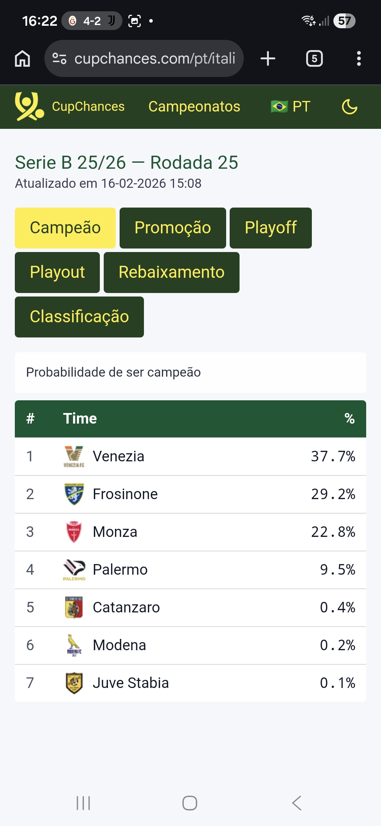Image resolution: width=381 pixels, height=826 pixels.
Task: Open the tab switcher showing 5 tabs
Action: (x=314, y=59)
